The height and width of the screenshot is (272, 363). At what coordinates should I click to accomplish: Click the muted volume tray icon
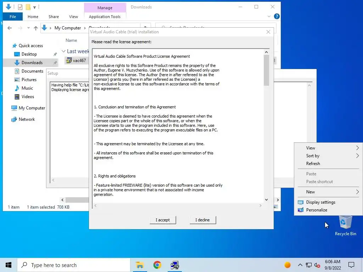click(x=317, y=265)
